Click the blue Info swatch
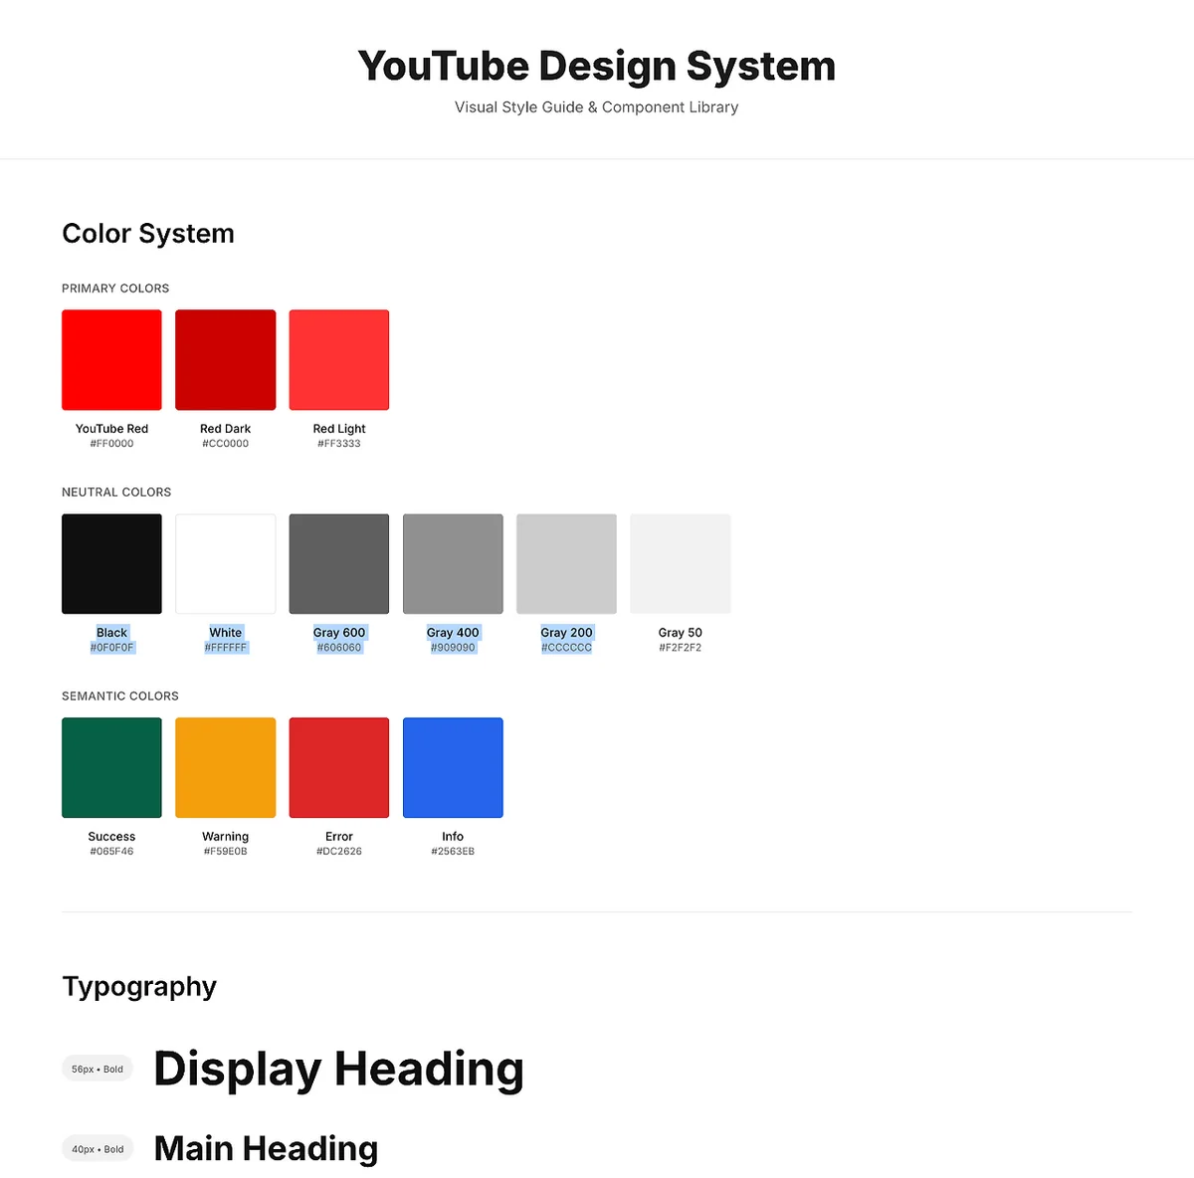 tap(453, 767)
